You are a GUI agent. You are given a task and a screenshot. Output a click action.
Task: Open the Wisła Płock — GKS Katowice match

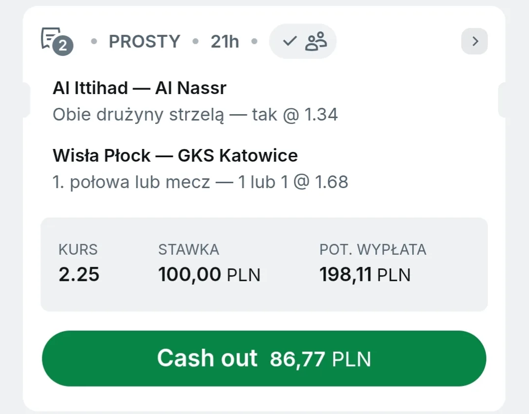pos(175,156)
